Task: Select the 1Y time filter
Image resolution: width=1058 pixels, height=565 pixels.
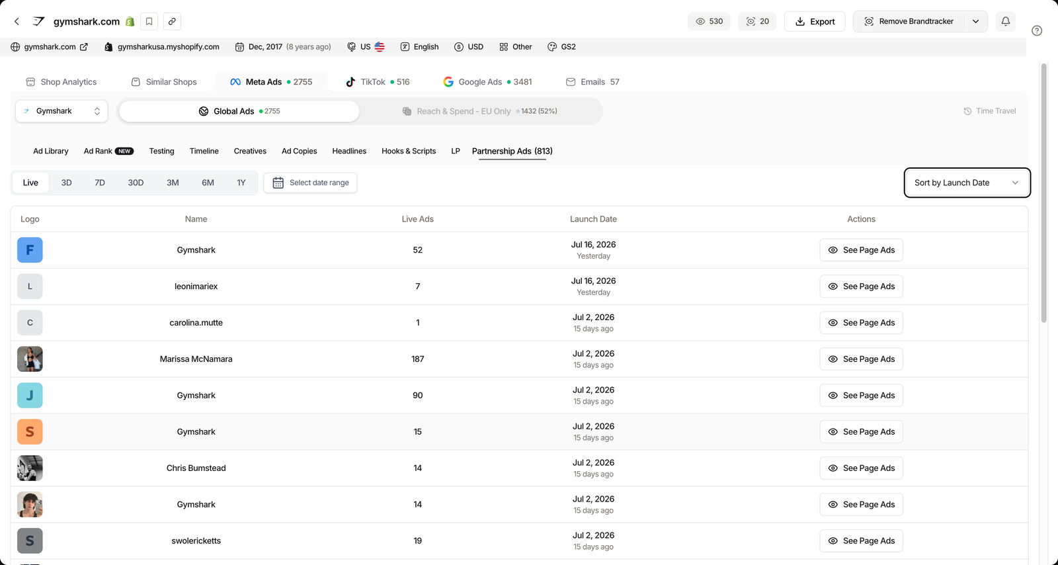Action: coord(241,183)
